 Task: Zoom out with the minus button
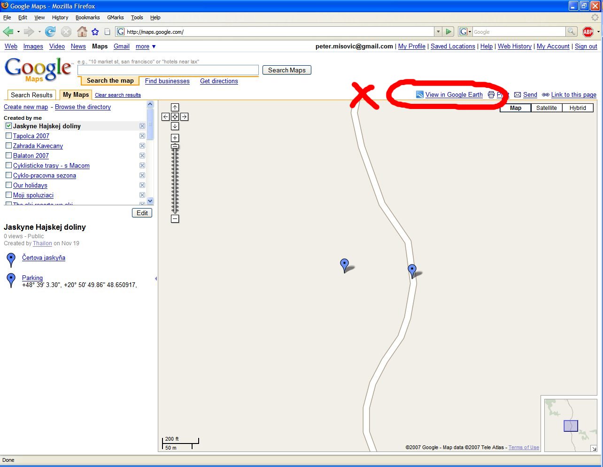175,218
